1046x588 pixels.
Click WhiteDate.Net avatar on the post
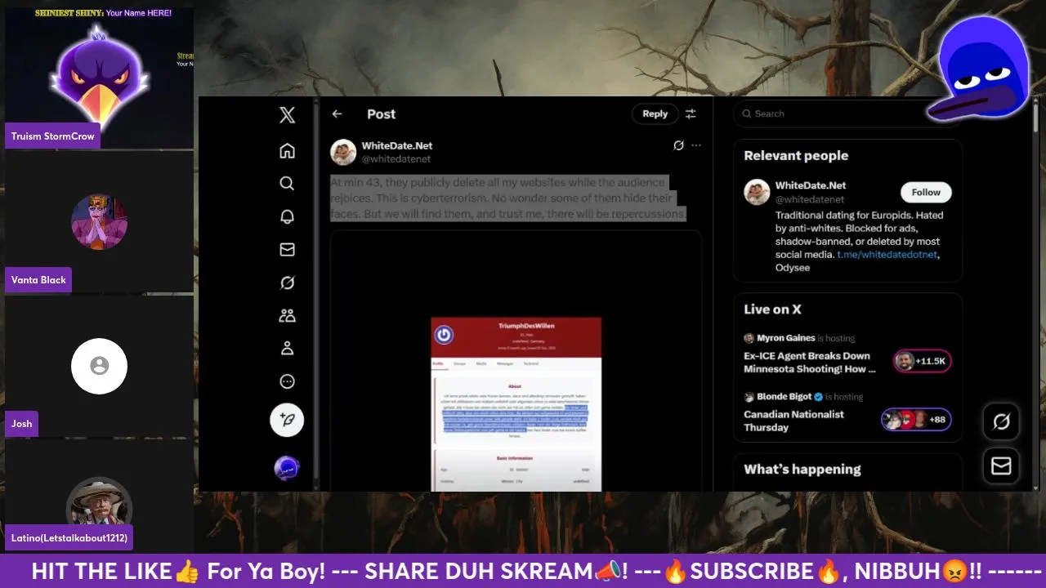[343, 152]
